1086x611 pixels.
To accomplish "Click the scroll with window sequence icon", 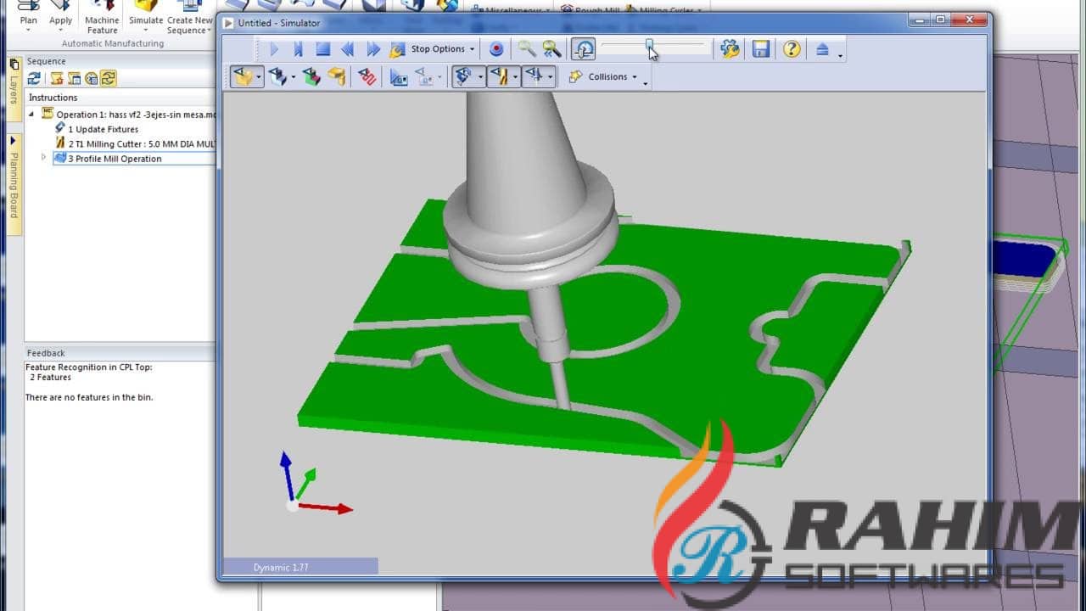I will point(74,78).
